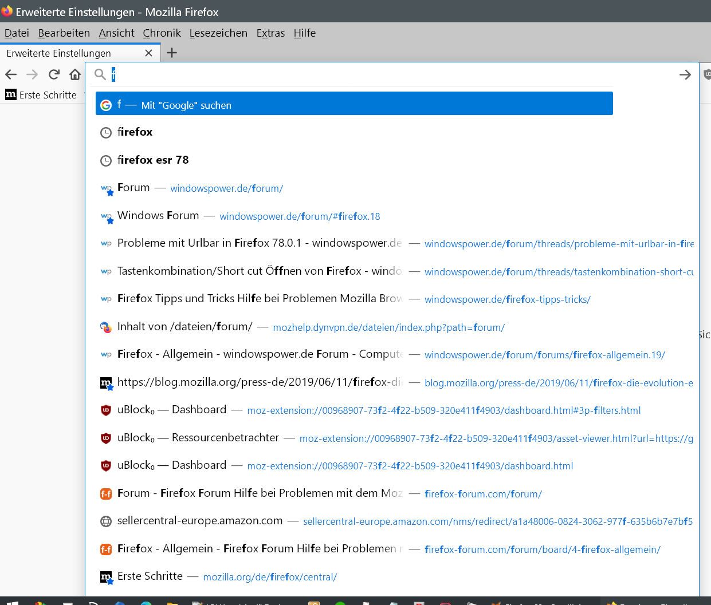Choose the 'firefox esr 78' history suggestion

click(x=153, y=160)
